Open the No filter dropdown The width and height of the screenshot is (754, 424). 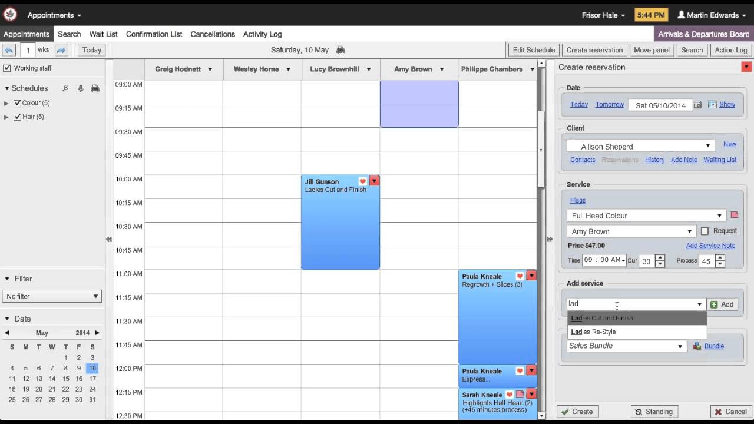point(52,296)
